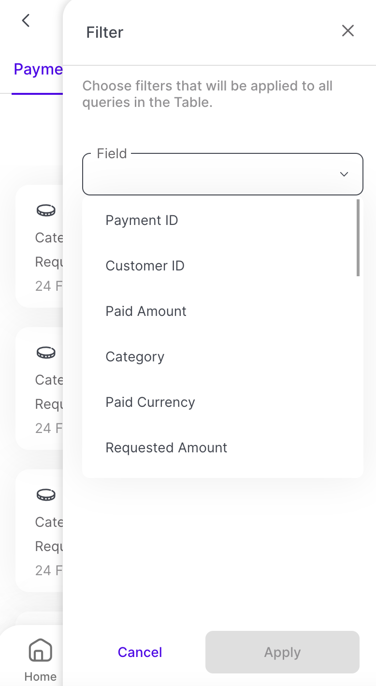This screenshot has width=376, height=686.
Task: Select Requested Amount option
Action: click(166, 448)
